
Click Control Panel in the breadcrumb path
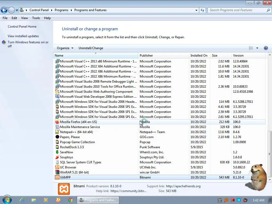click(39, 10)
